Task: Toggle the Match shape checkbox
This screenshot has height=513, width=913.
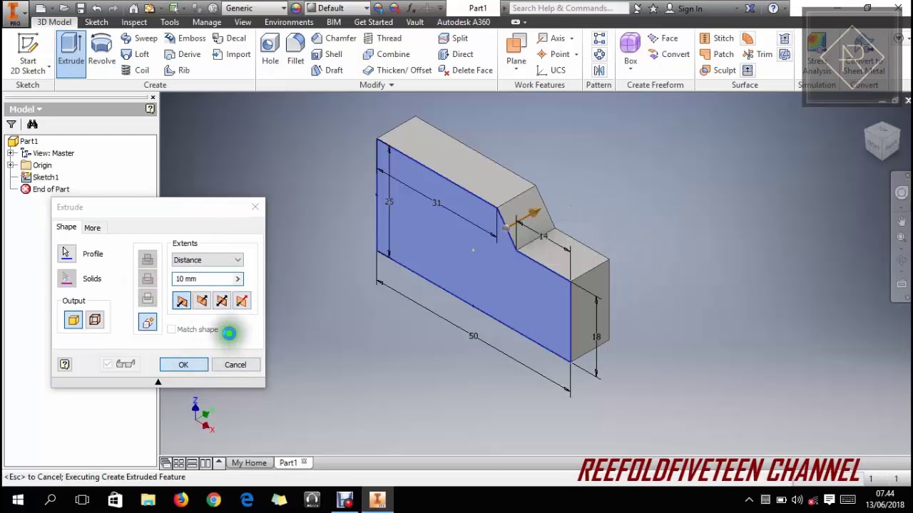Action: pos(171,329)
